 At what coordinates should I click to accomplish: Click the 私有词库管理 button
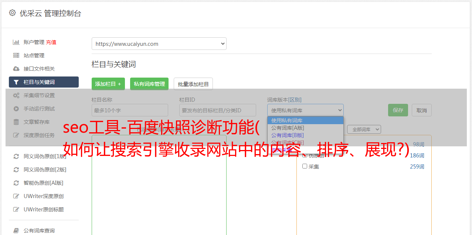tap(149, 84)
